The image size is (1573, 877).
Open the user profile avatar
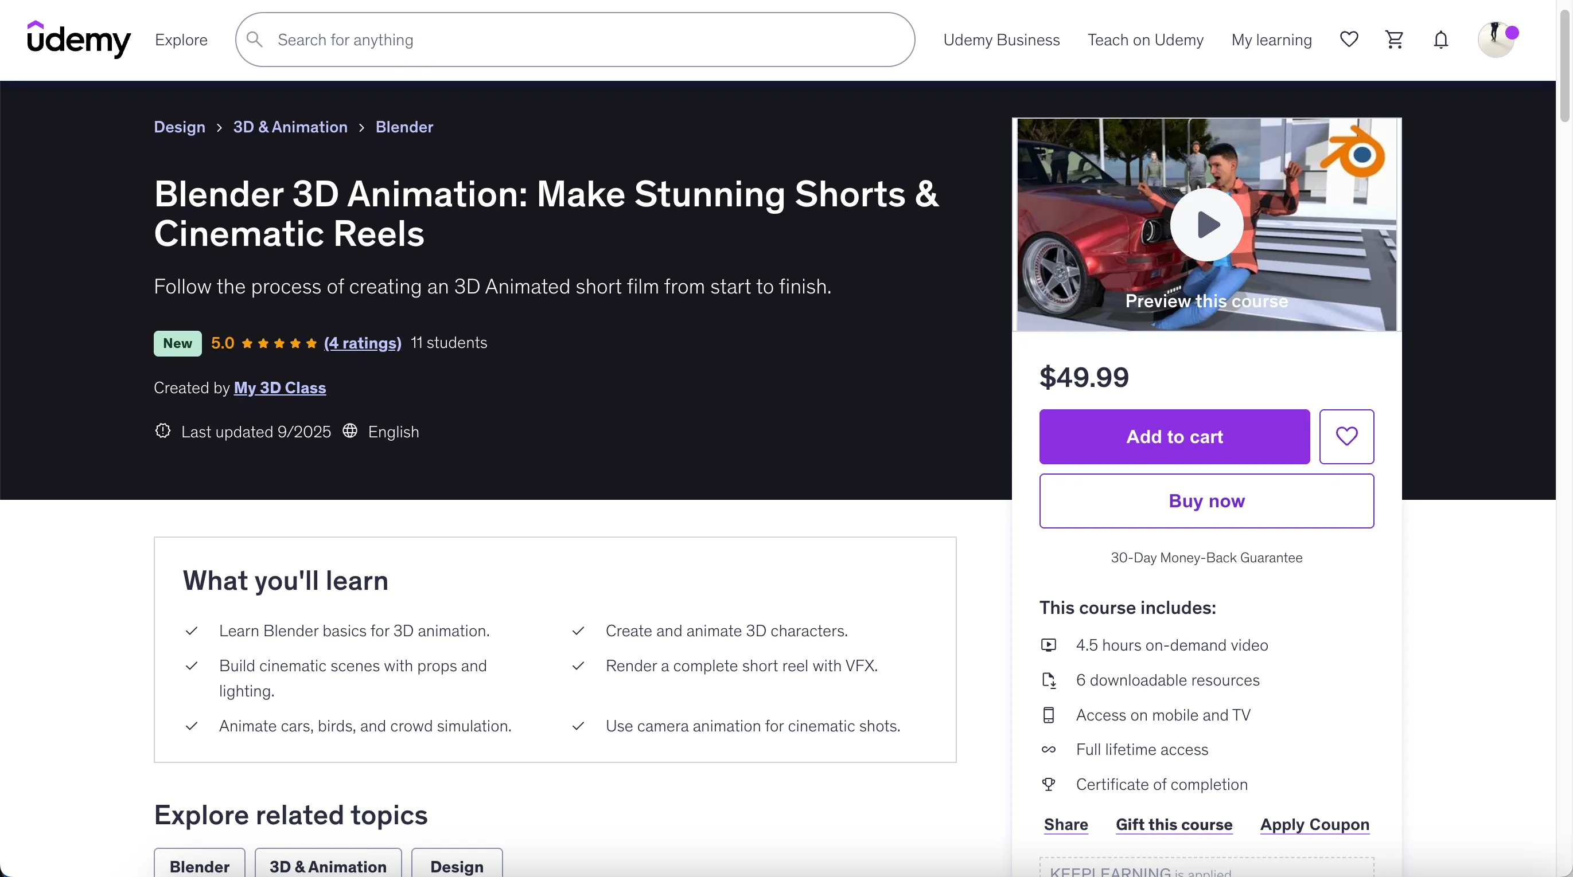pos(1496,40)
